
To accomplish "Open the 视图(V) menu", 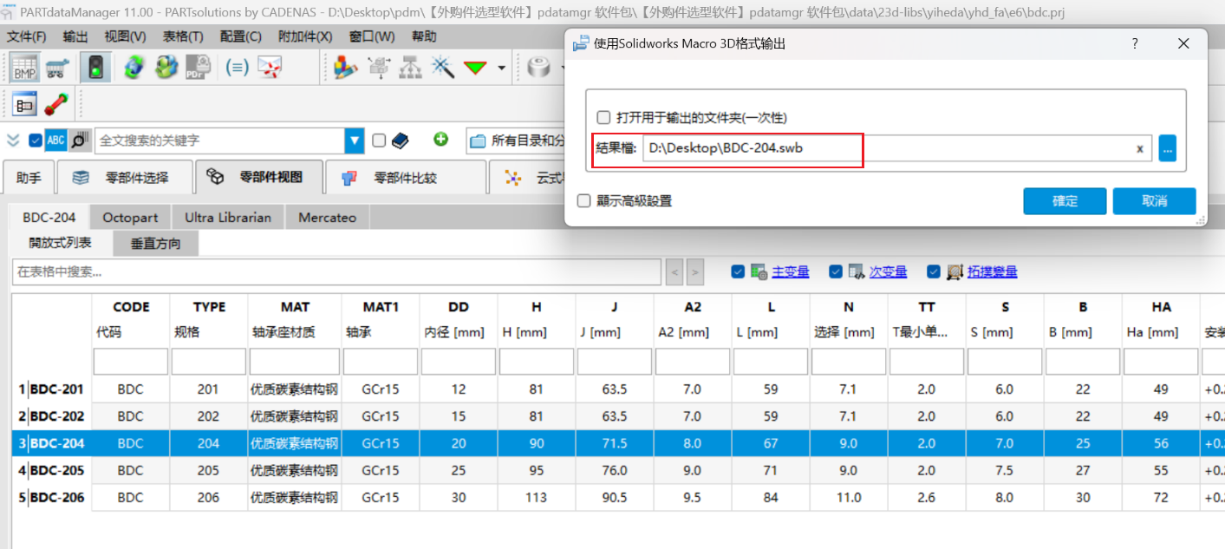I will [125, 36].
